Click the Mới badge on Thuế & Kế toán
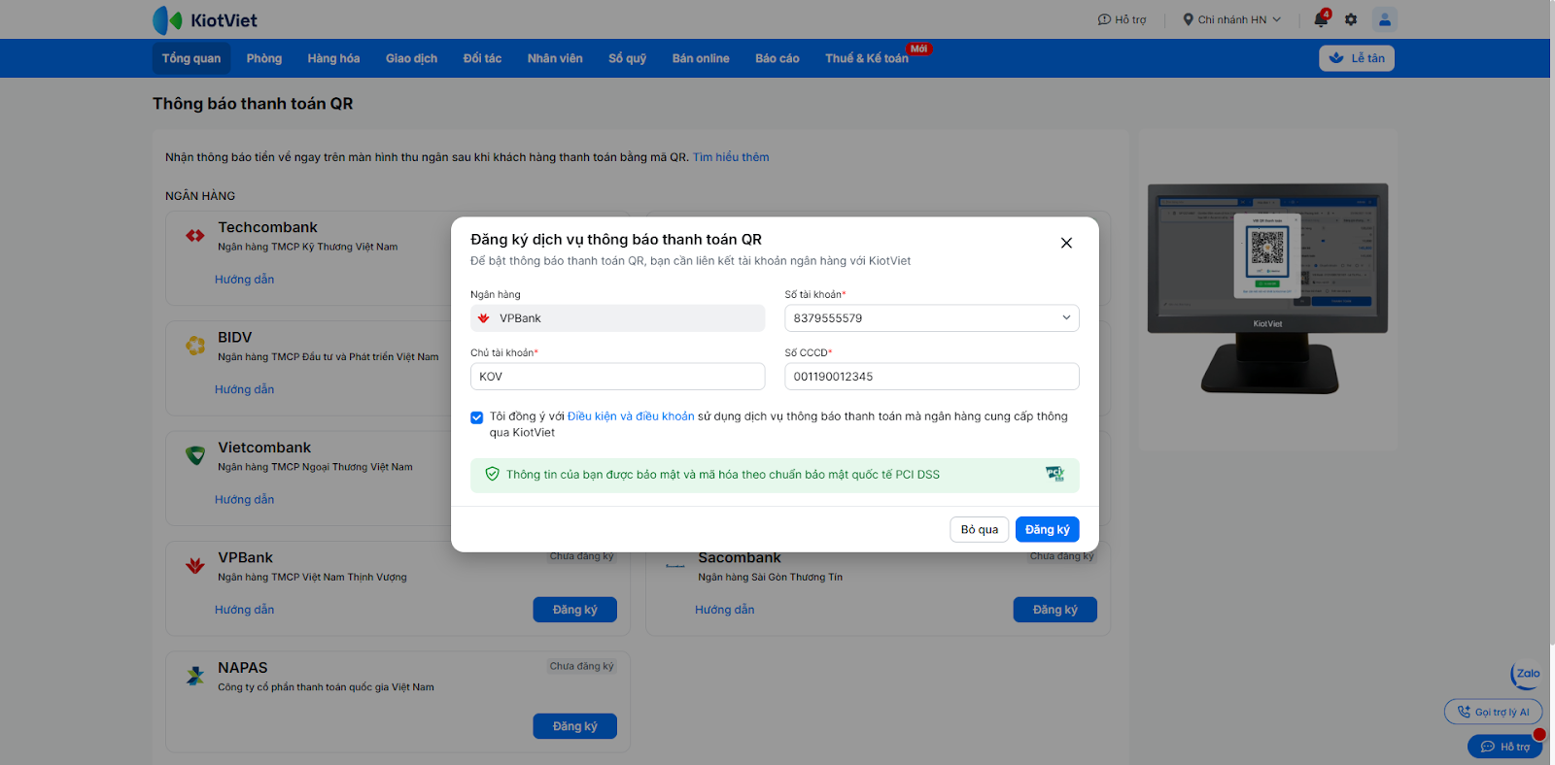This screenshot has width=1555, height=765. coord(918,49)
